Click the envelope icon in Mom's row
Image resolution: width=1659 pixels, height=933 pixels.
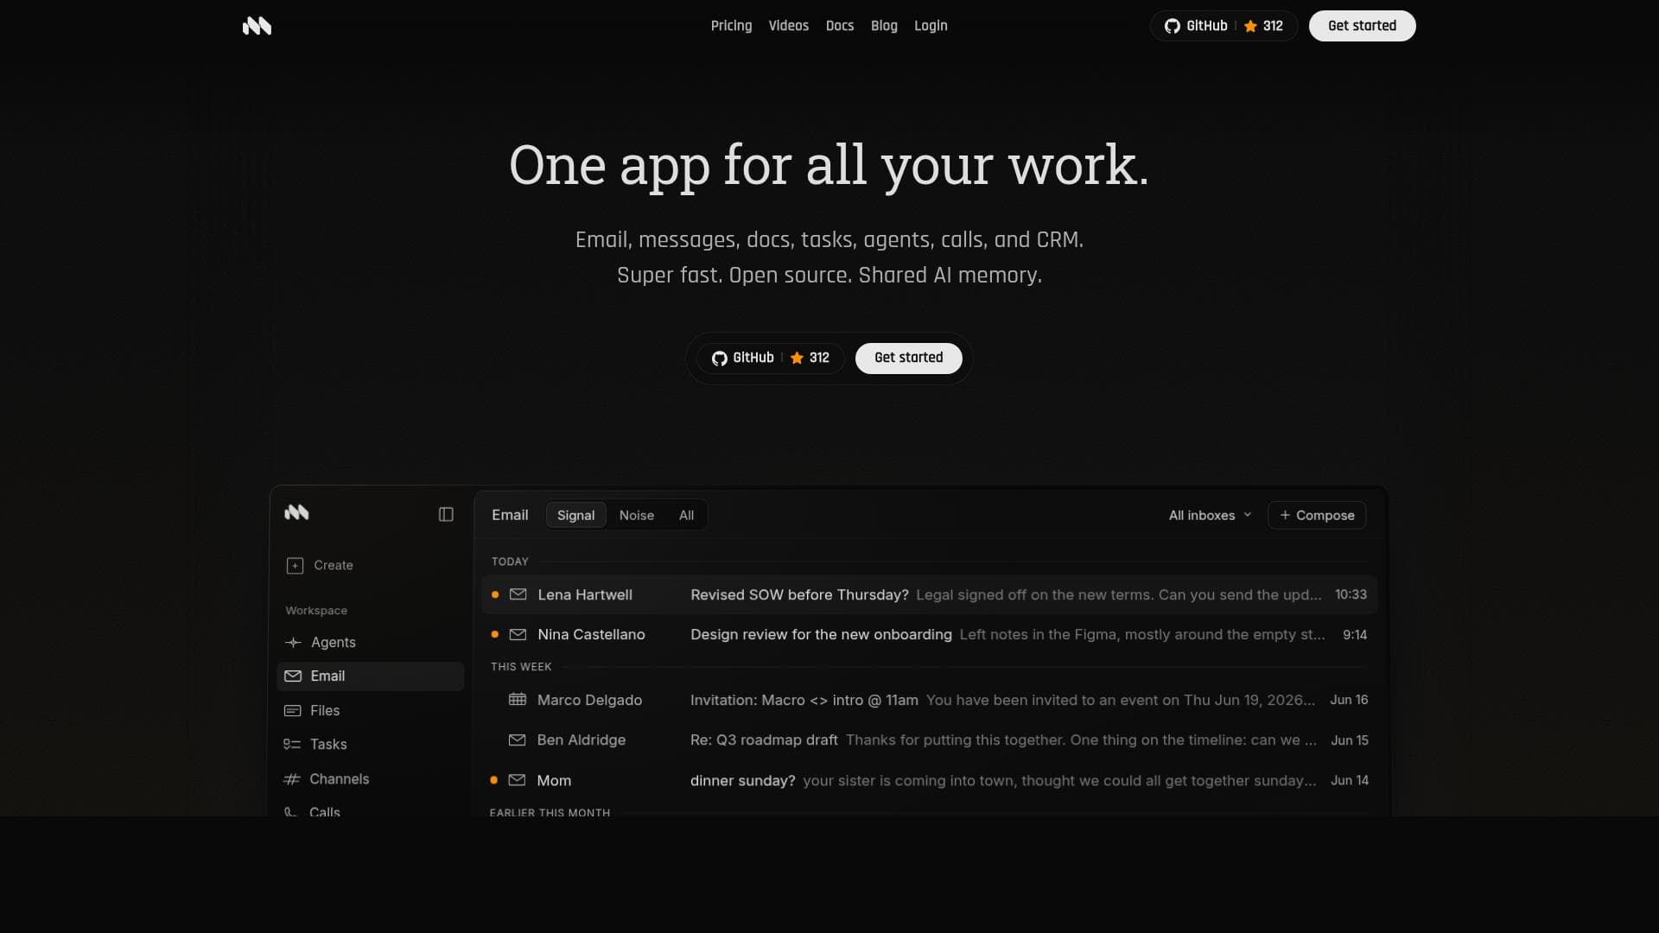pyautogui.click(x=518, y=780)
